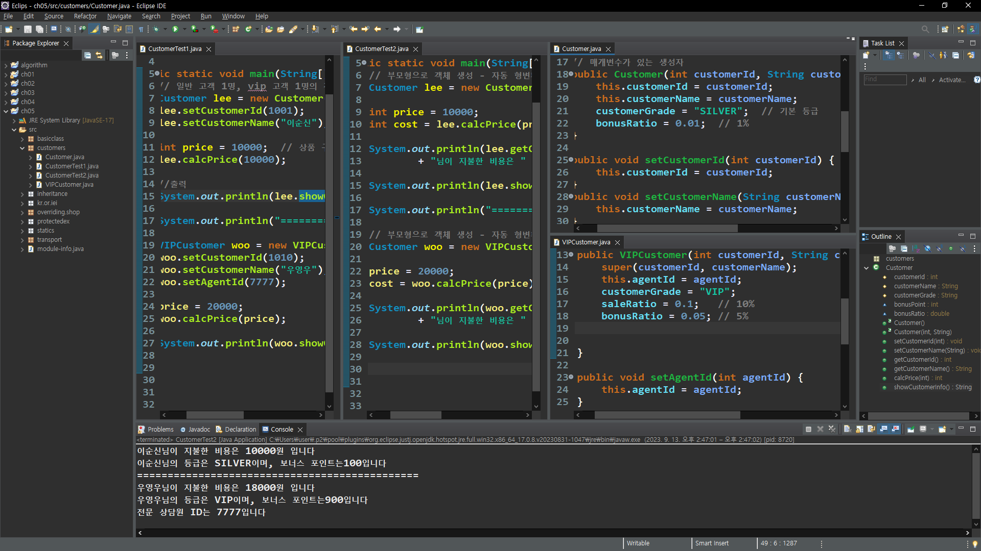Click the Open Type toolbar icon

tap(269, 29)
